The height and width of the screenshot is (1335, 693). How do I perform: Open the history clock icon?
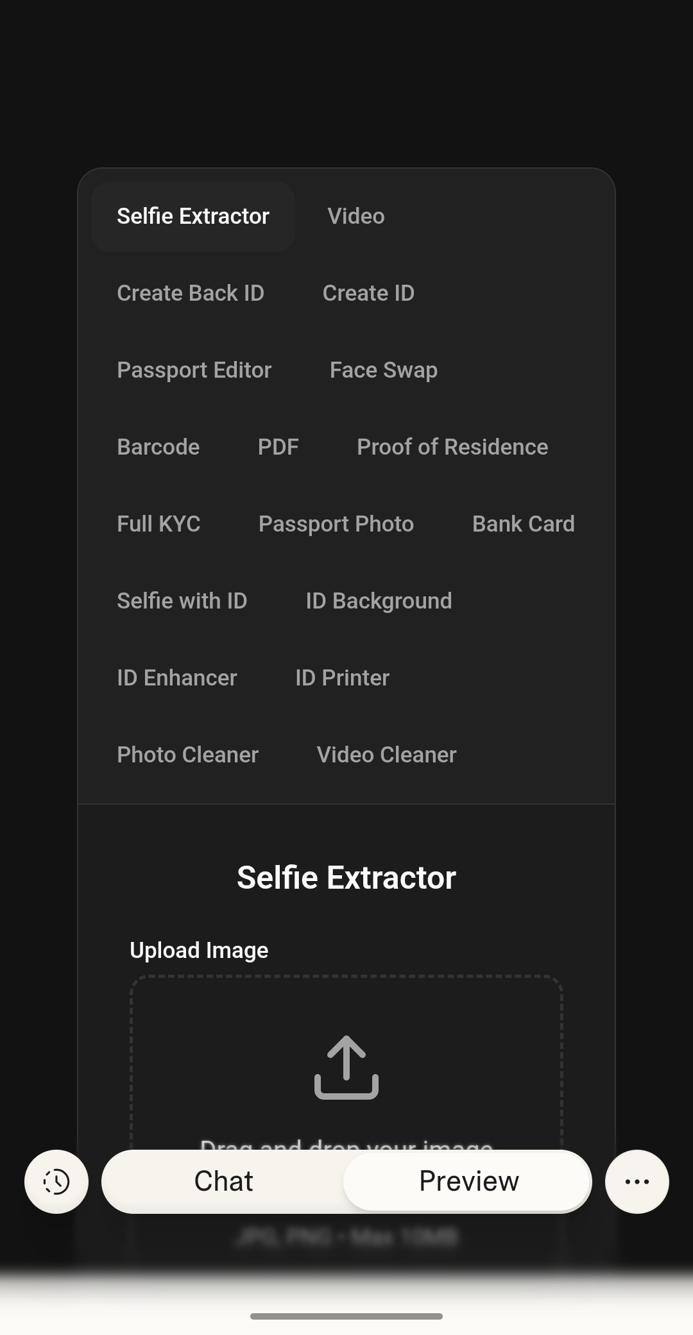(x=56, y=1181)
